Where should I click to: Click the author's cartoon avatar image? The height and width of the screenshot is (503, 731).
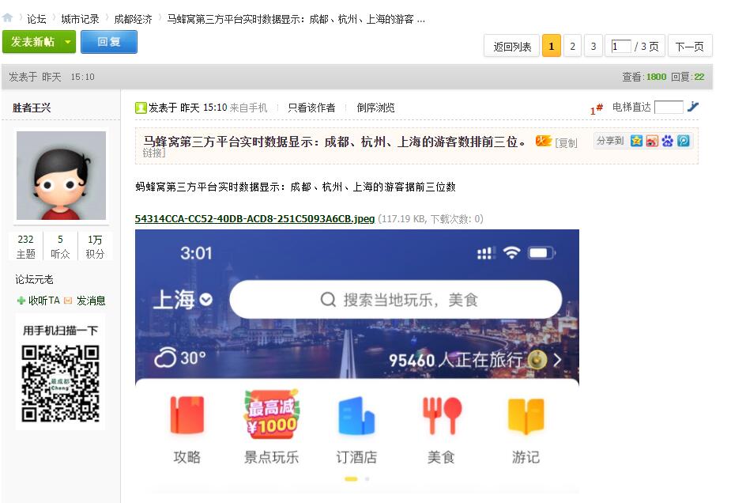(61, 176)
